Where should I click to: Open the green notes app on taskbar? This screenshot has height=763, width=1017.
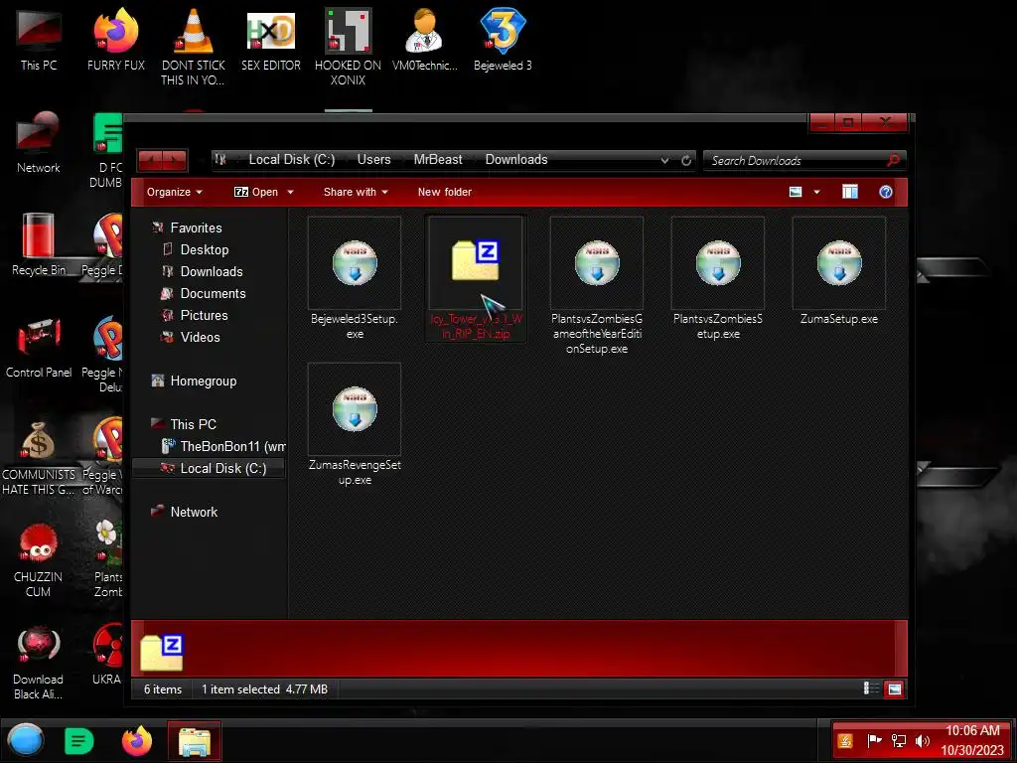pos(79,741)
